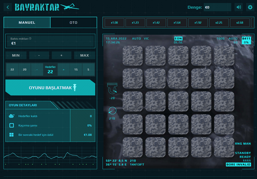Click the 8411 counter readout
This screenshot has width=257, height=179.
click(246, 38)
